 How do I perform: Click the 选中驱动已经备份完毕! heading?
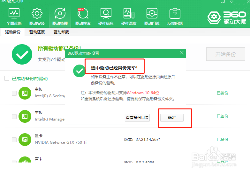(114, 68)
